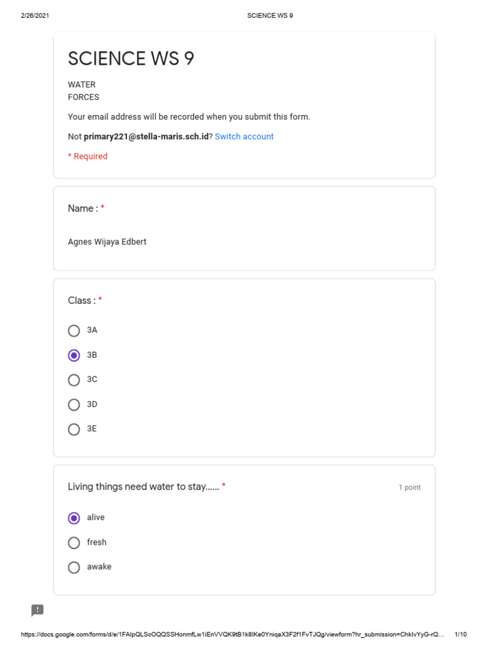Click the Name field with Agnes Wijaya Edbert

(107, 242)
